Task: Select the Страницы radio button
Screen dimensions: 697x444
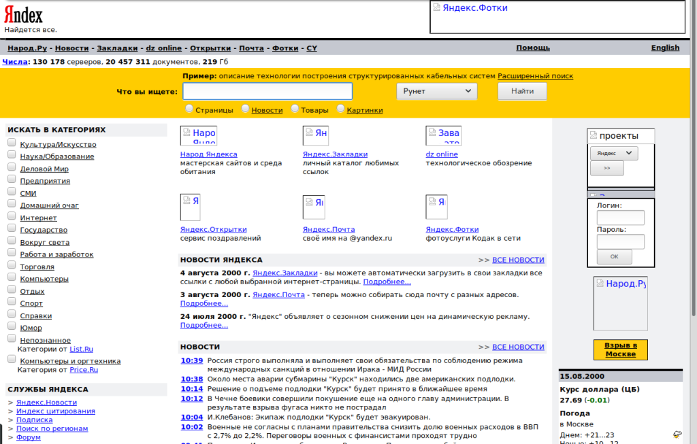Action: point(189,108)
